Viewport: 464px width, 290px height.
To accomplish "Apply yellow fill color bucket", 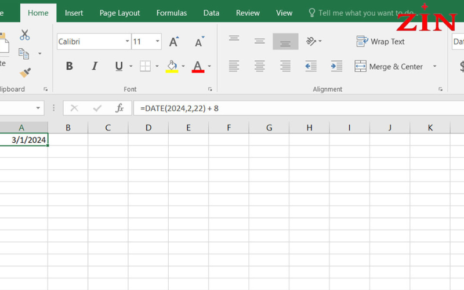I will 172,66.
